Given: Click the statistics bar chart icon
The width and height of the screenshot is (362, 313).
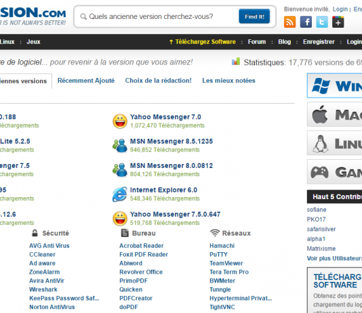Looking at the screenshot, I should pyautogui.click(x=236, y=62).
